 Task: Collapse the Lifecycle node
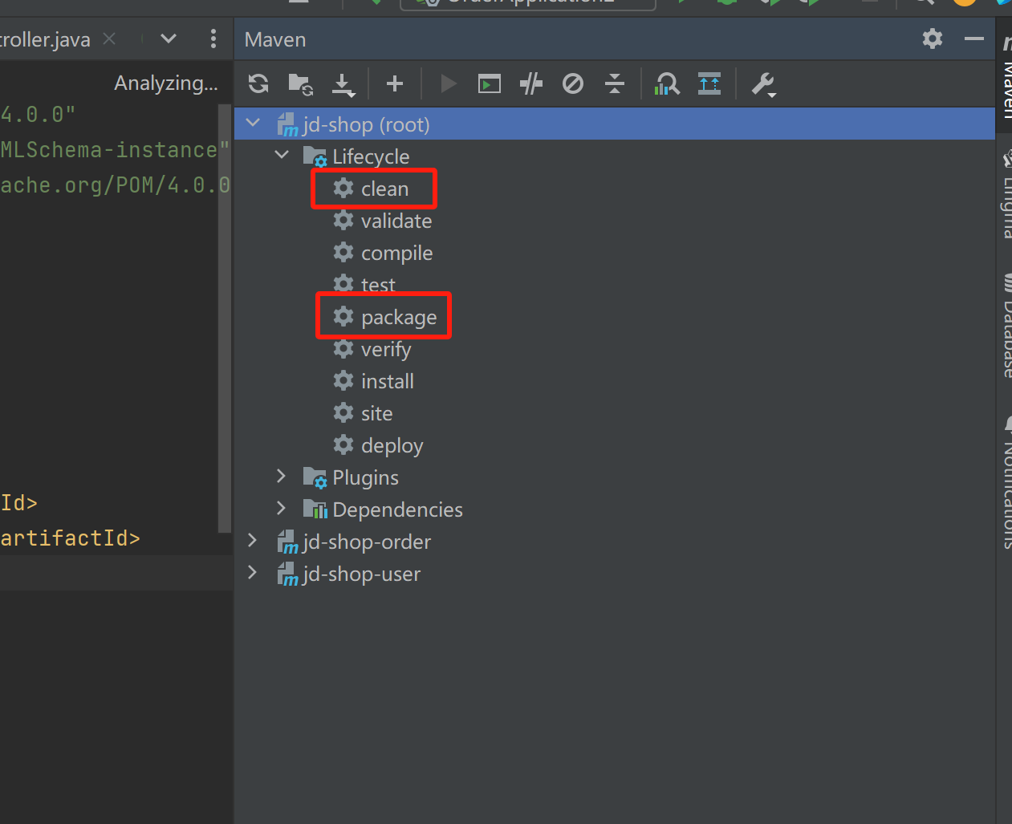pos(282,155)
